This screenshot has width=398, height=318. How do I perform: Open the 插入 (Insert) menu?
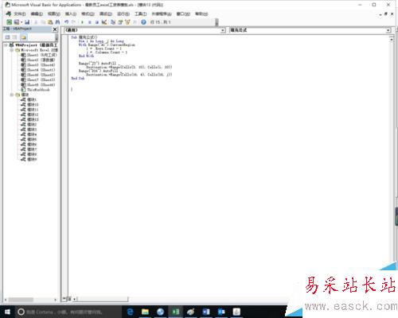click(71, 14)
